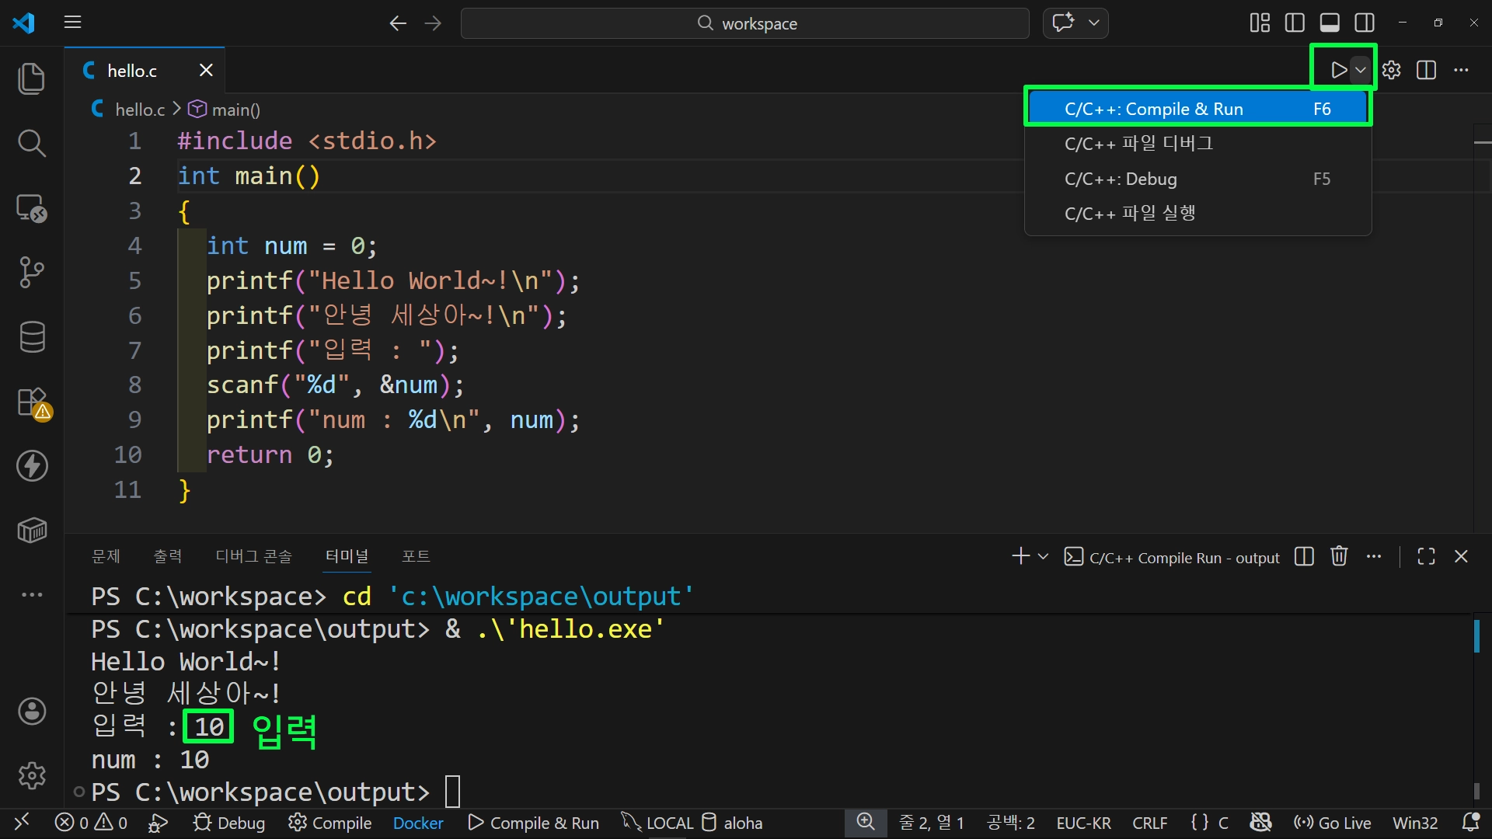
Task: Expand the run button dropdown arrow
Action: 1361,71
